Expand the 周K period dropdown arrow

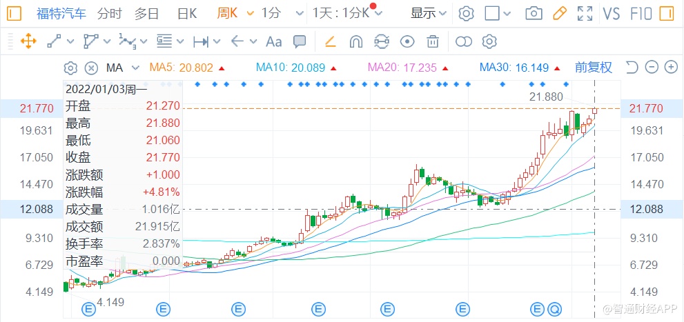250,14
